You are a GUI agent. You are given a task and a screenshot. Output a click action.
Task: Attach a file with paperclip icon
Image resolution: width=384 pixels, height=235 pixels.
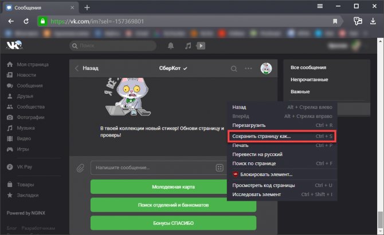coord(80,168)
